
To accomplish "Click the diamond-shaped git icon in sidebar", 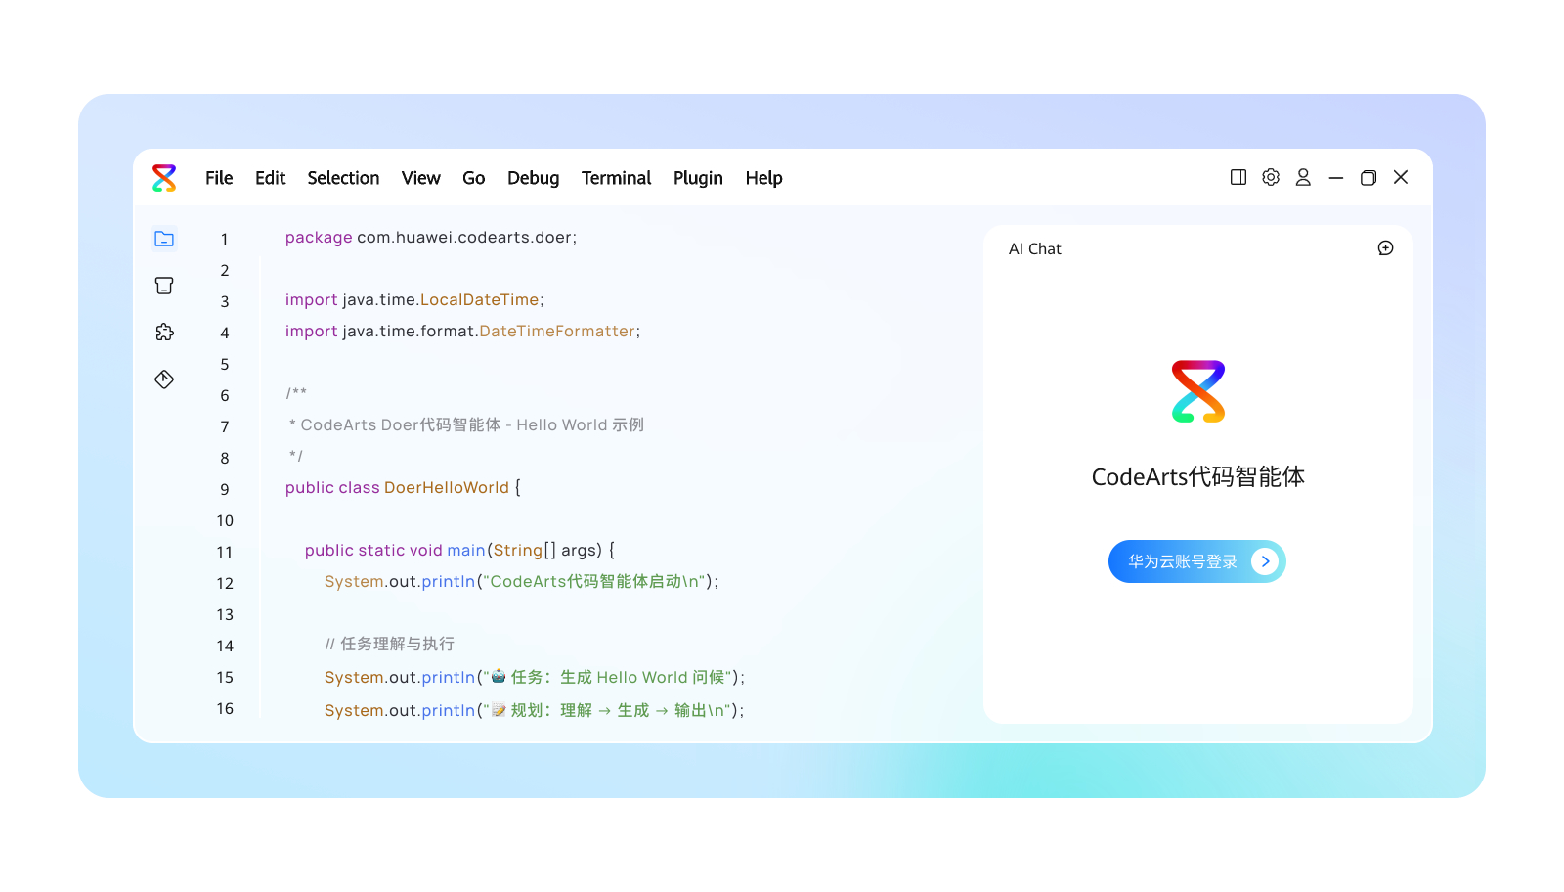I will point(164,379).
